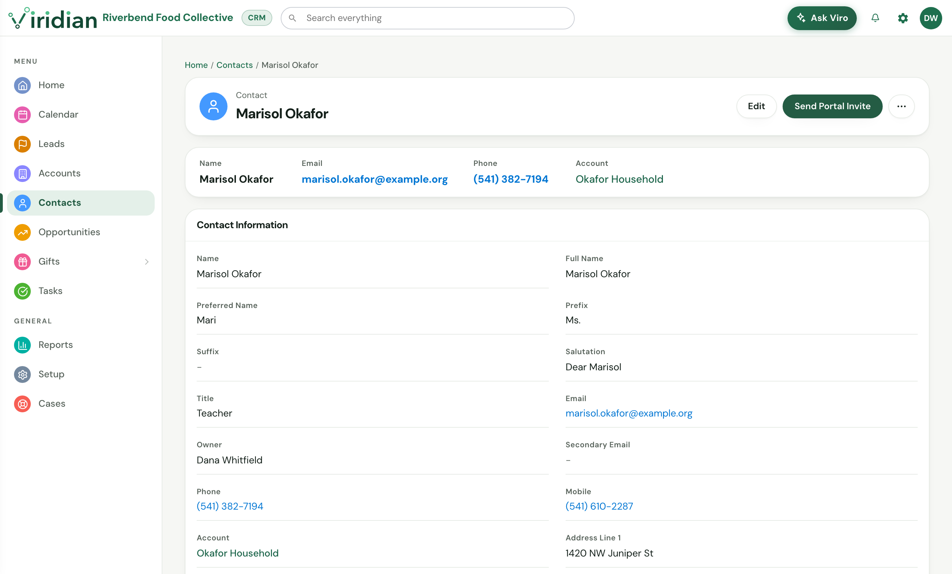Open the Home menu item
Viewport: 952px width, 574px height.
(81, 85)
